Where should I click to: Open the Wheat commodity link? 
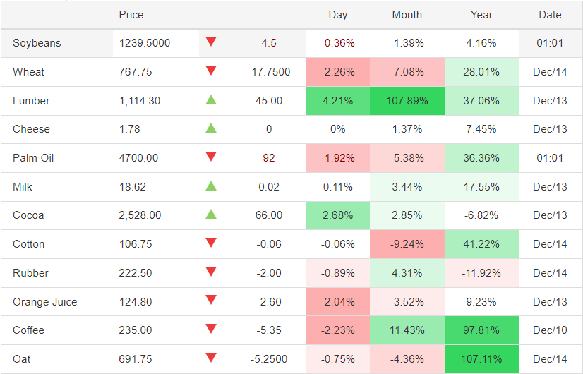tap(28, 72)
